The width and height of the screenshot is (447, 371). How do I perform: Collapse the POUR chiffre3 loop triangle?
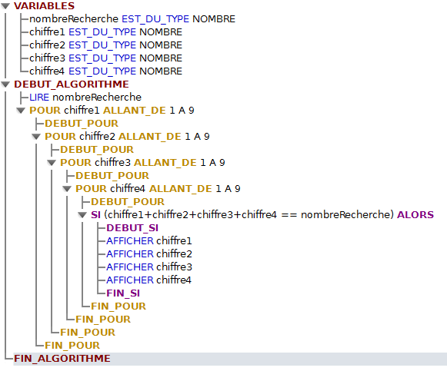click(x=52, y=163)
